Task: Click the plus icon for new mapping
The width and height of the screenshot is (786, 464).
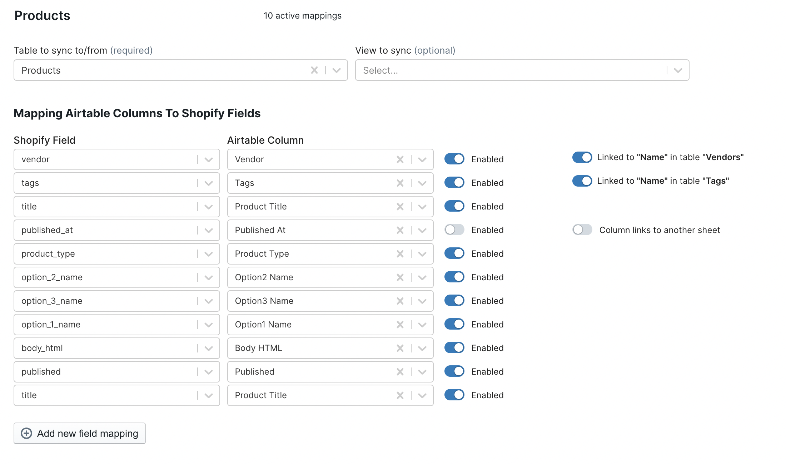Action: pos(26,433)
